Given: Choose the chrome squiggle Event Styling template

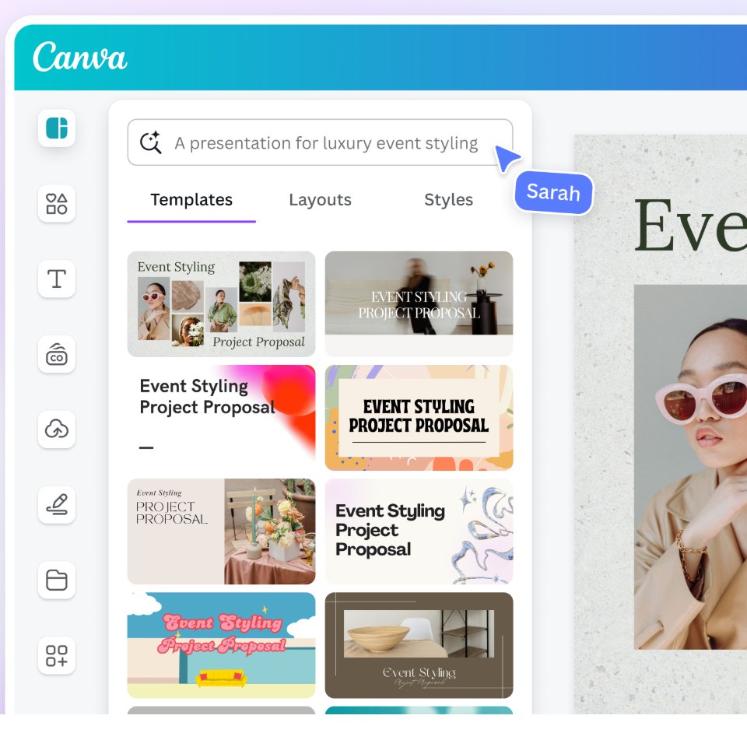Looking at the screenshot, I should [x=419, y=531].
